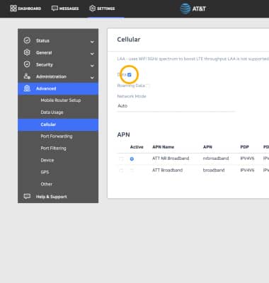Viewport: 269px width, 283px height.
Task: Click the Status sidebar label
Action: coord(42,40)
